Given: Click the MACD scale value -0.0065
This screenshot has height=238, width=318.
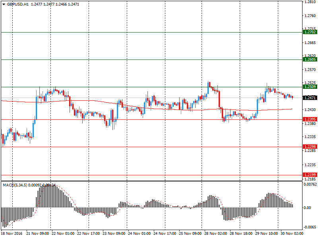Looking at the screenshot, I should pos(310,227).
